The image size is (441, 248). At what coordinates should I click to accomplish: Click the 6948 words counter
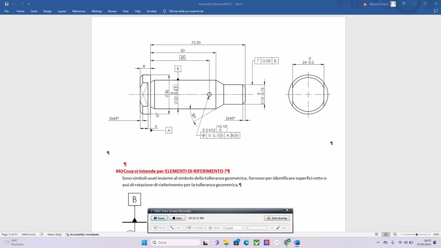point(29,235)
